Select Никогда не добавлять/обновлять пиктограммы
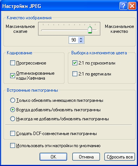The height and width of the screenshot is (166, 138). 12,119
